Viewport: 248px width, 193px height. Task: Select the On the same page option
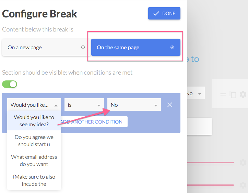pyautogui.click(x=136, y=47)
